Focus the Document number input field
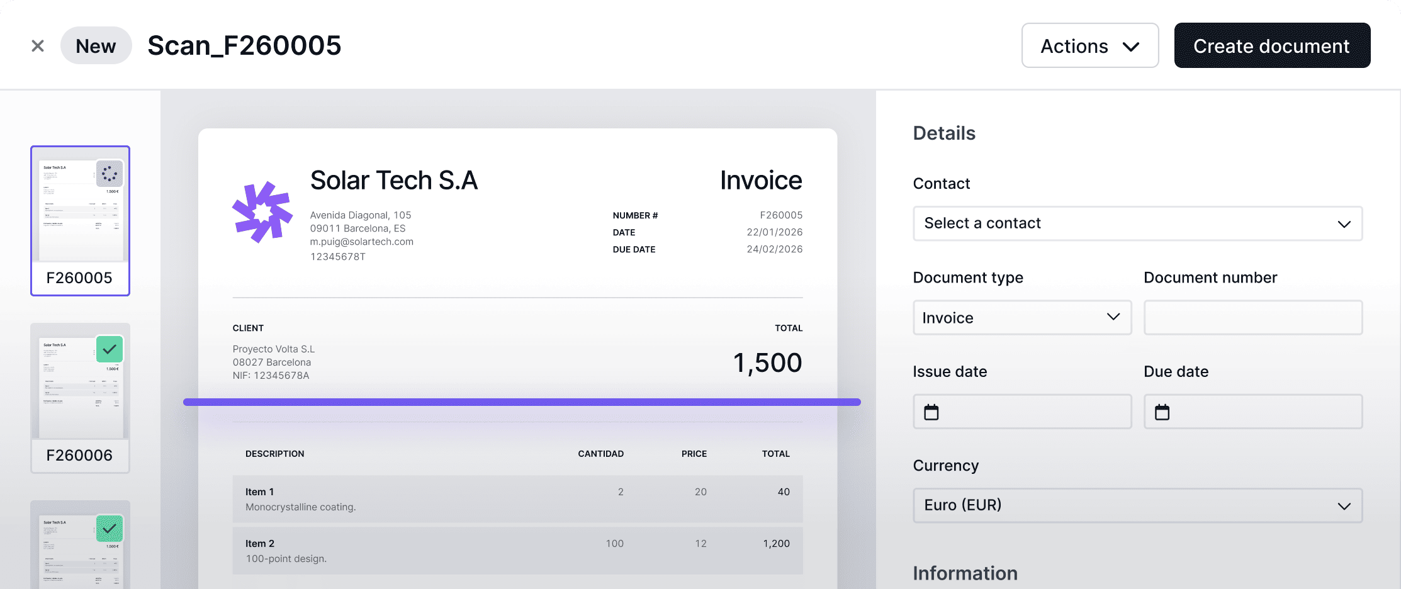The image size is (1401, 589). [1252, 318]
